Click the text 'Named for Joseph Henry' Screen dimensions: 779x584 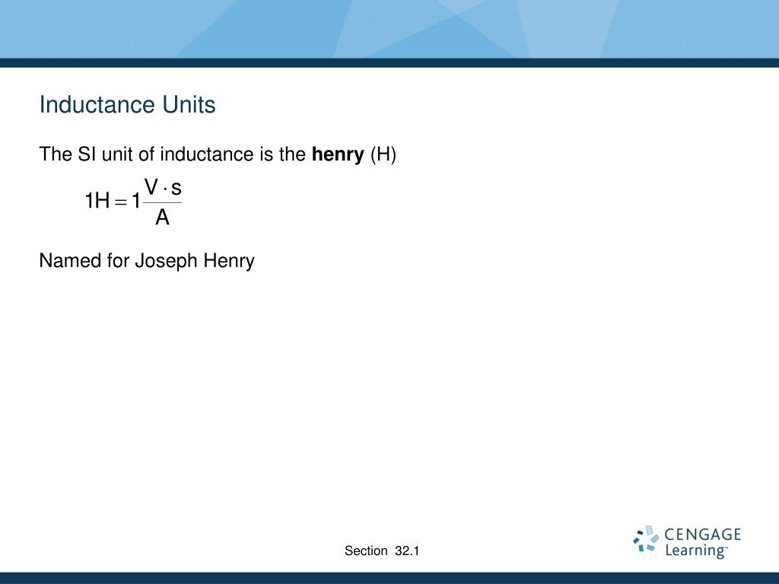coord(147,261)
